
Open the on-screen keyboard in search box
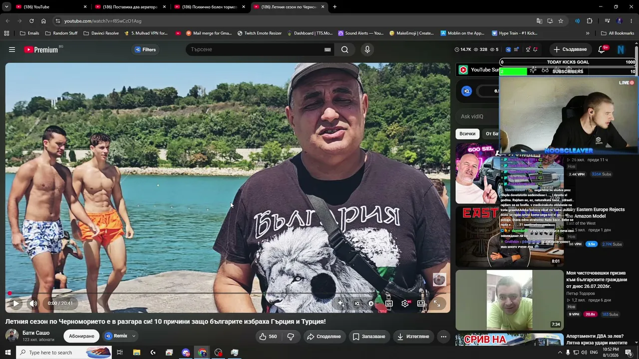[x=327, y=49]
